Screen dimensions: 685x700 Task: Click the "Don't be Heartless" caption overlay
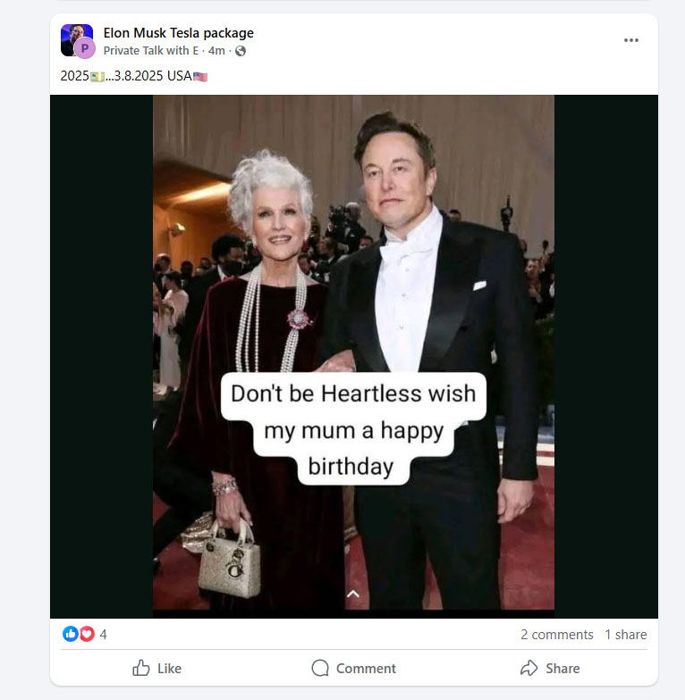[x=353, y=430]
